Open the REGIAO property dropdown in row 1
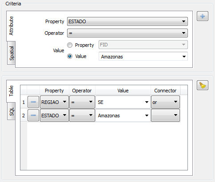215x182 pixels. [54, 102]
